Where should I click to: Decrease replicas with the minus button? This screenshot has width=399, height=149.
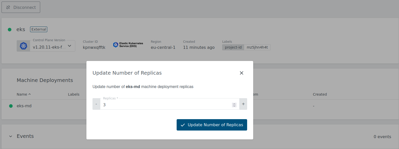(96, 104)
